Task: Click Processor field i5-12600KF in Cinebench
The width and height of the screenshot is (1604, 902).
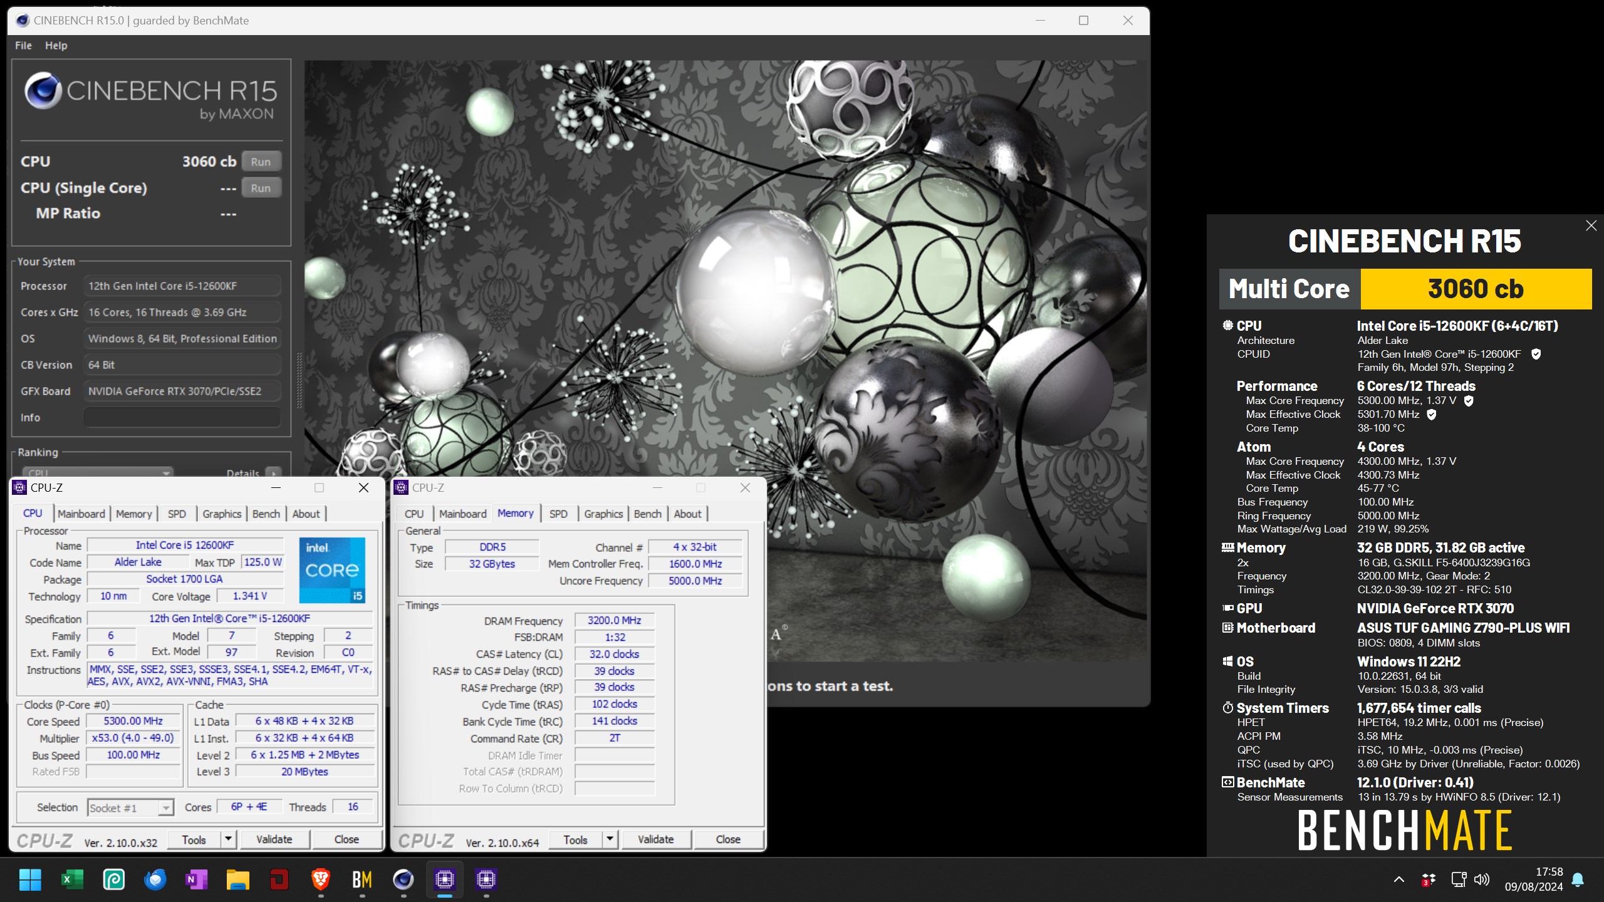Action: [x=182, y=286]
